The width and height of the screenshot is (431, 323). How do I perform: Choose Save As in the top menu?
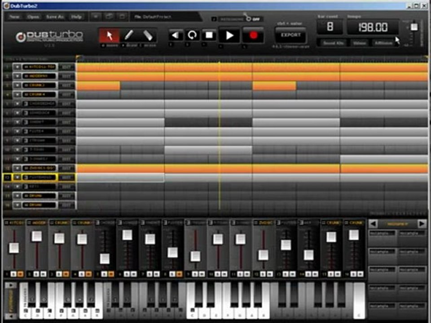click(x=55, y=17)
